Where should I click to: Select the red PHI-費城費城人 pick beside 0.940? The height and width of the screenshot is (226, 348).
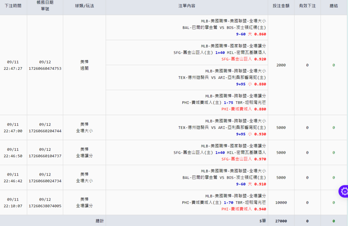[x=237, y=209]
